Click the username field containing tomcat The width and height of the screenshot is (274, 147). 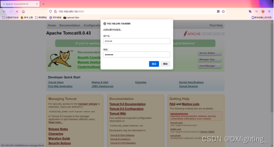point(137,41)
